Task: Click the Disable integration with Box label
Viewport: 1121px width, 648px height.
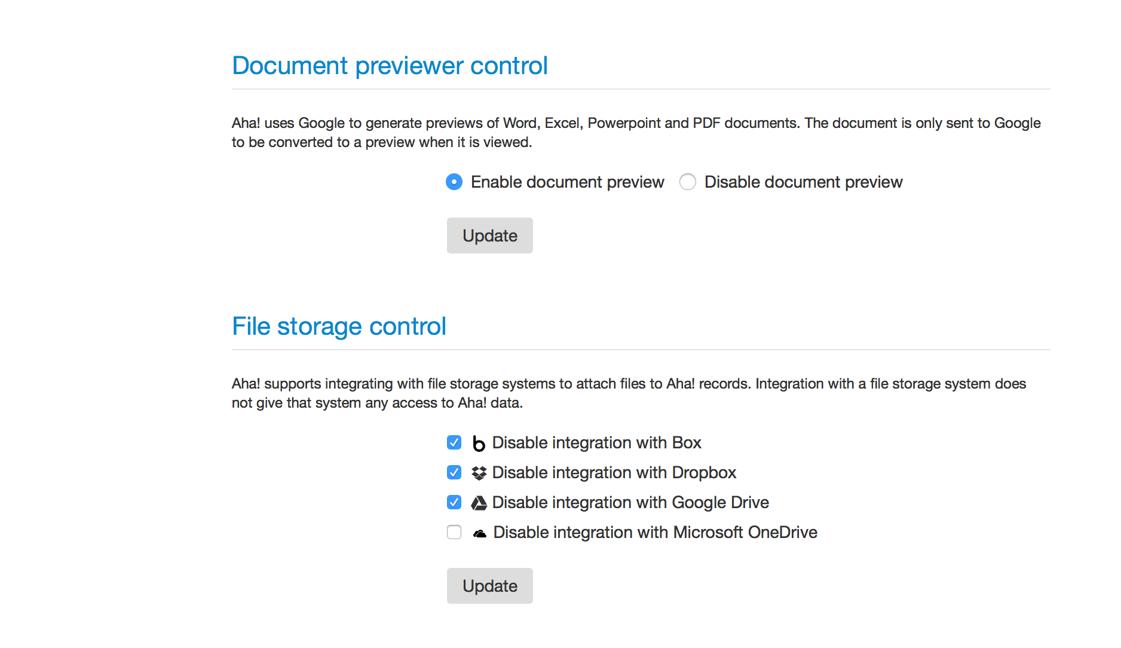Action: 596,442
